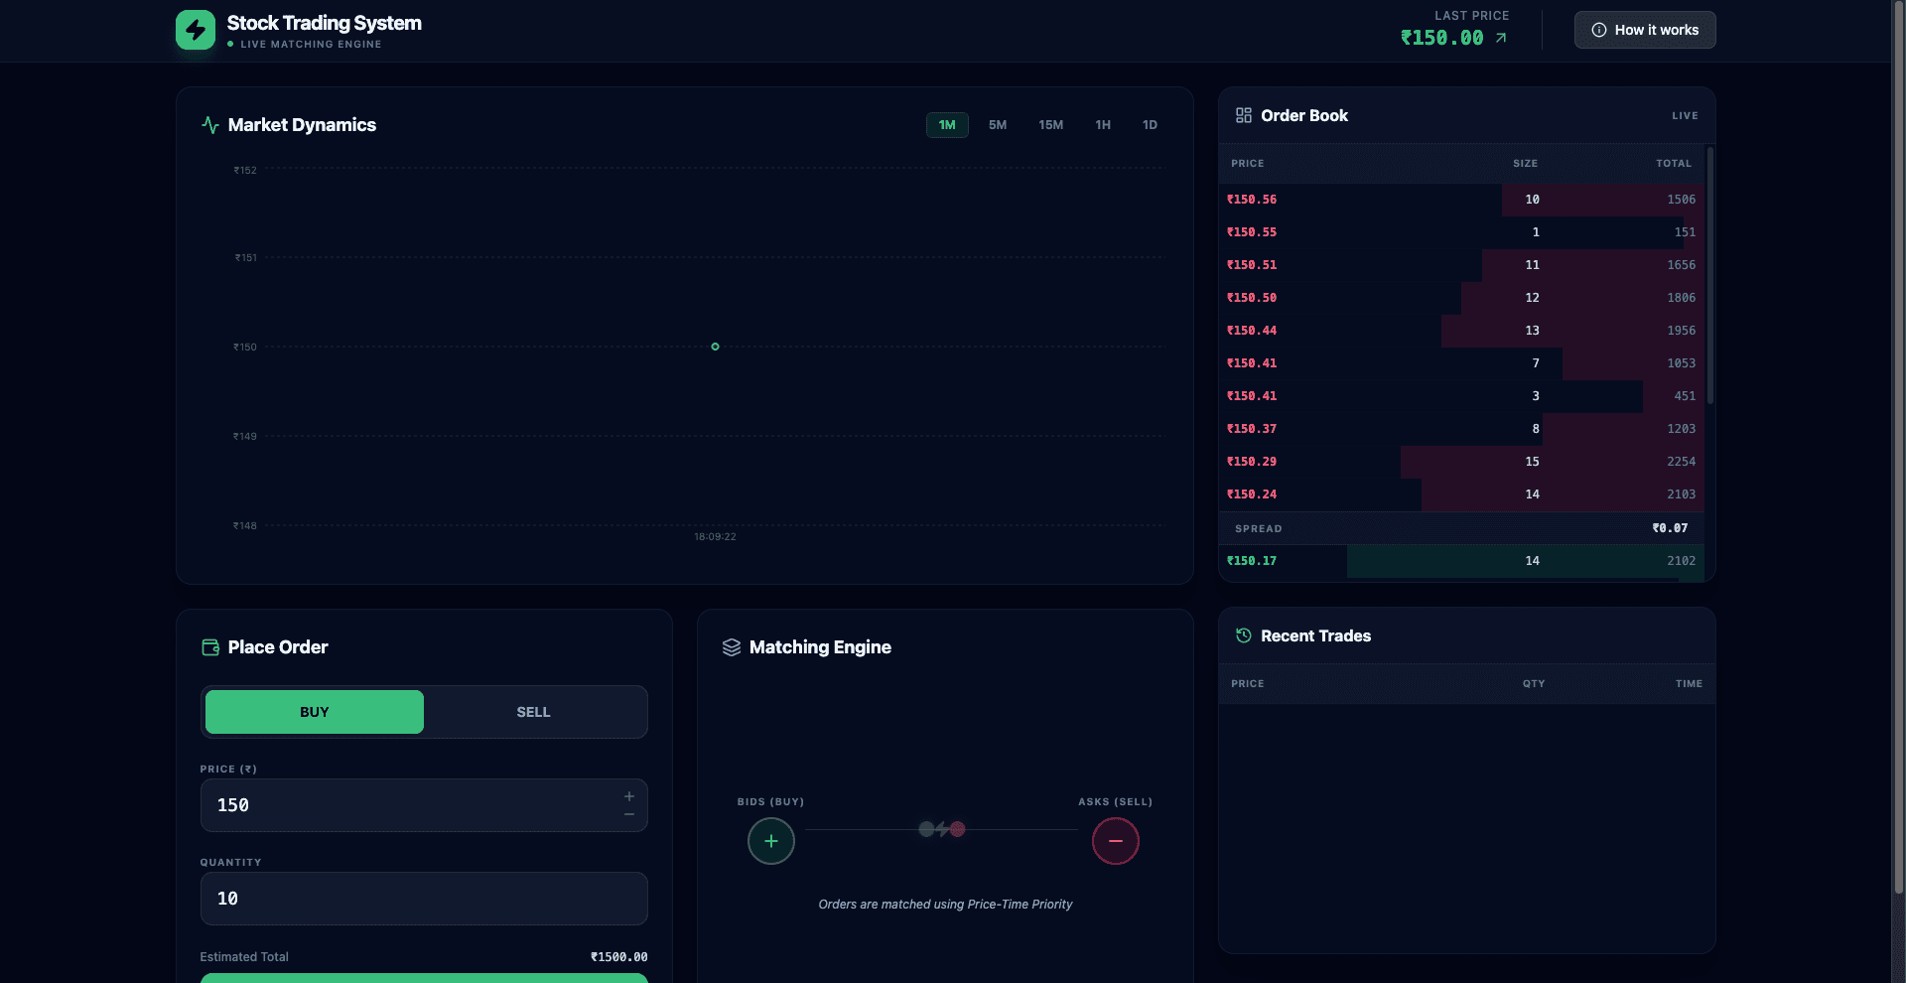This screenshot has height=983, width=1906.
Task: Click the Order Book grid icon
Action: [1244, 115]
